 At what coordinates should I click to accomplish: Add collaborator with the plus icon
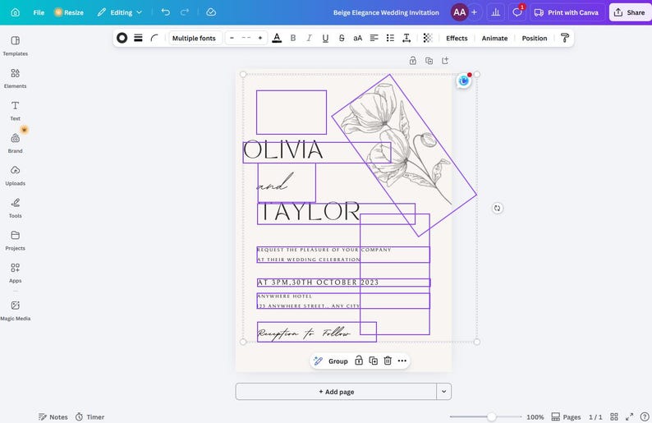click(474, 12)
